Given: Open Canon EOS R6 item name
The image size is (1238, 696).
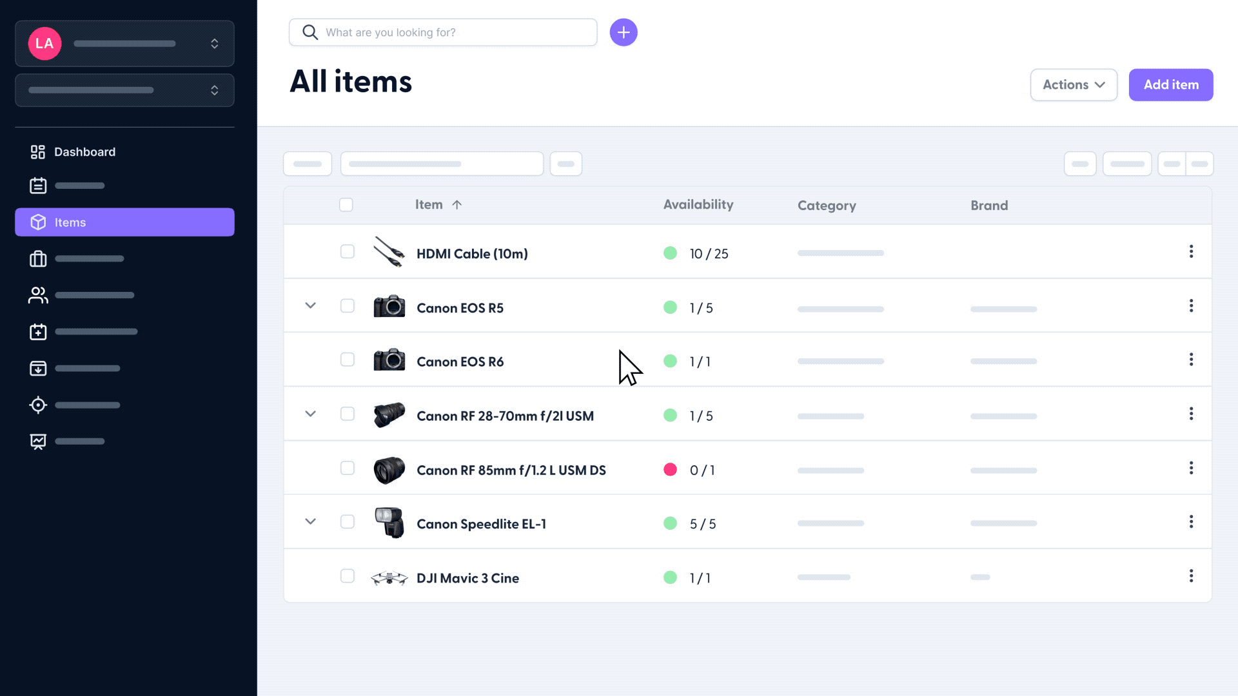Looking at the screenshot, I should click(460, 362).
